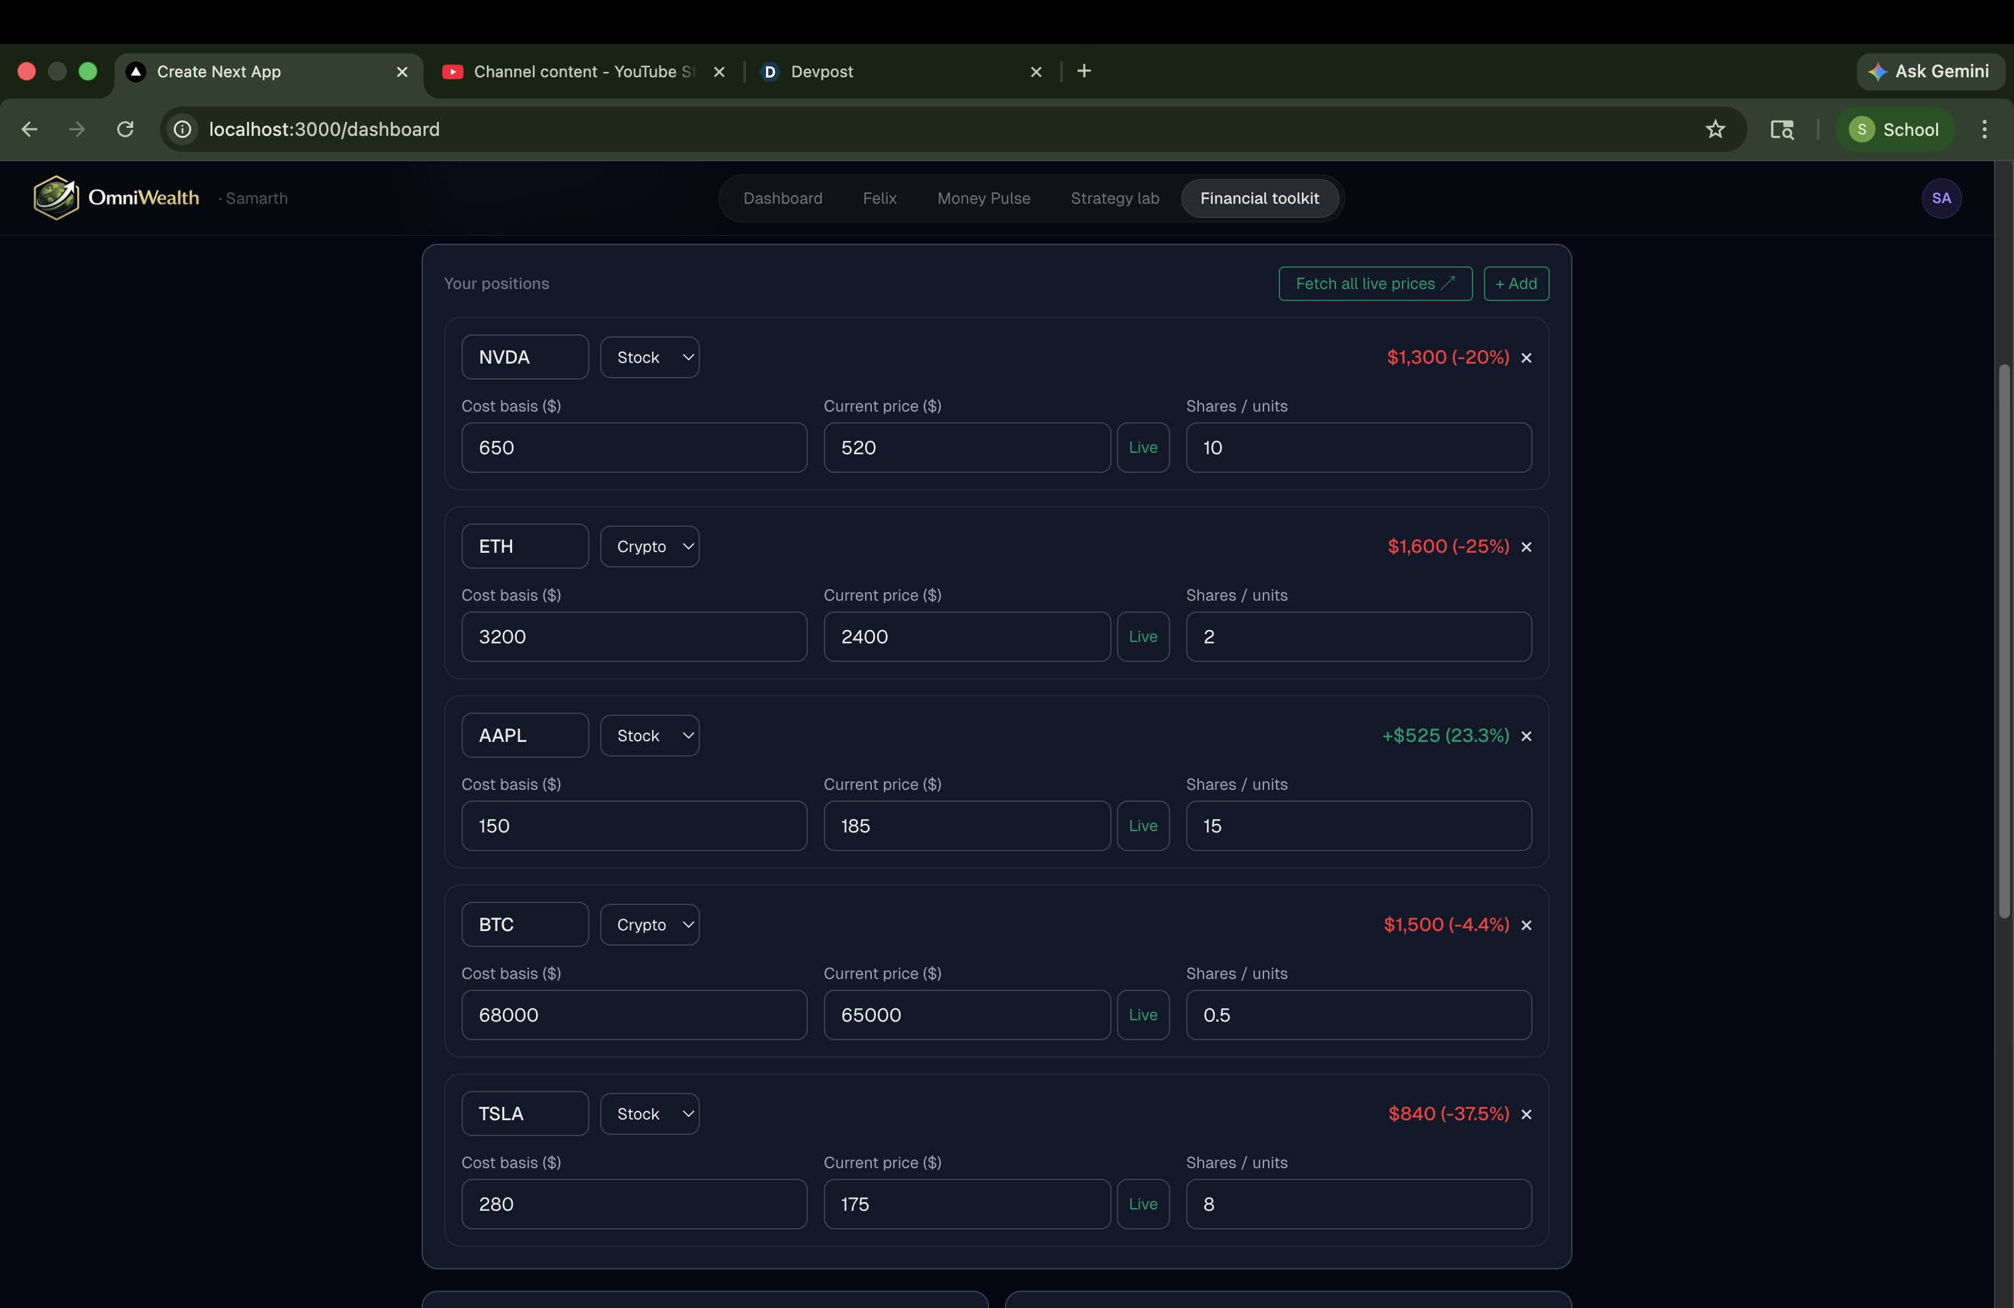Open the Money Pulse tab

click(983, 198)
